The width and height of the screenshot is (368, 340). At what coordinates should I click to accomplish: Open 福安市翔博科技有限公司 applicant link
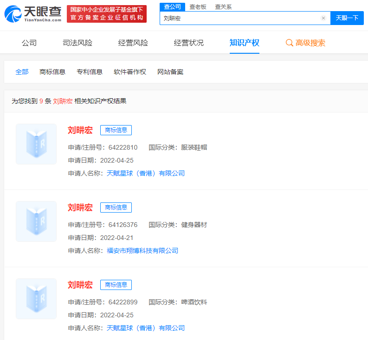point(142,251)
